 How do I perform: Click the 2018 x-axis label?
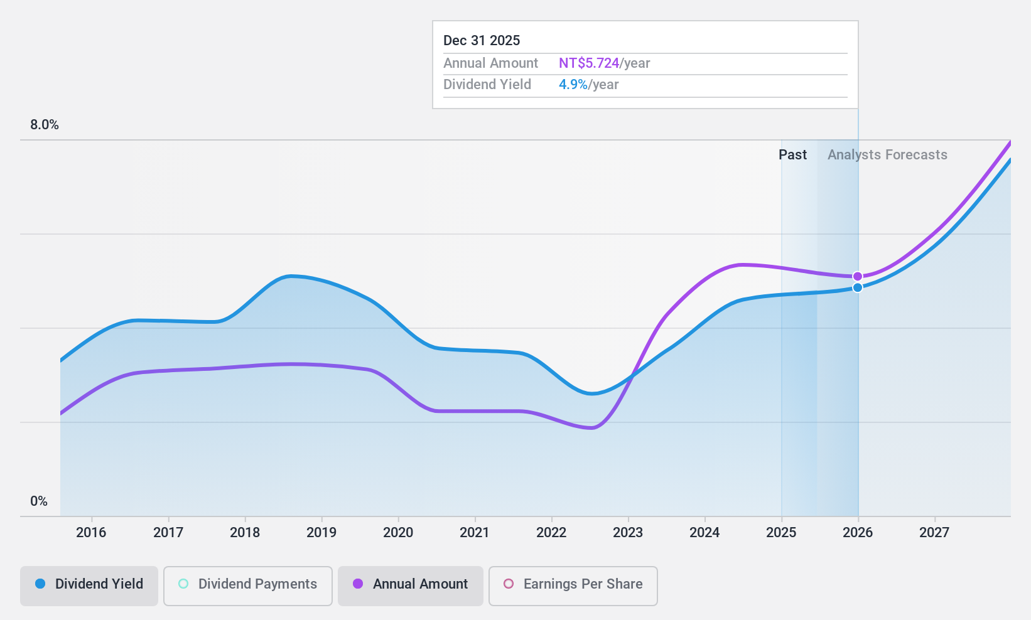[x=245, y=533]
